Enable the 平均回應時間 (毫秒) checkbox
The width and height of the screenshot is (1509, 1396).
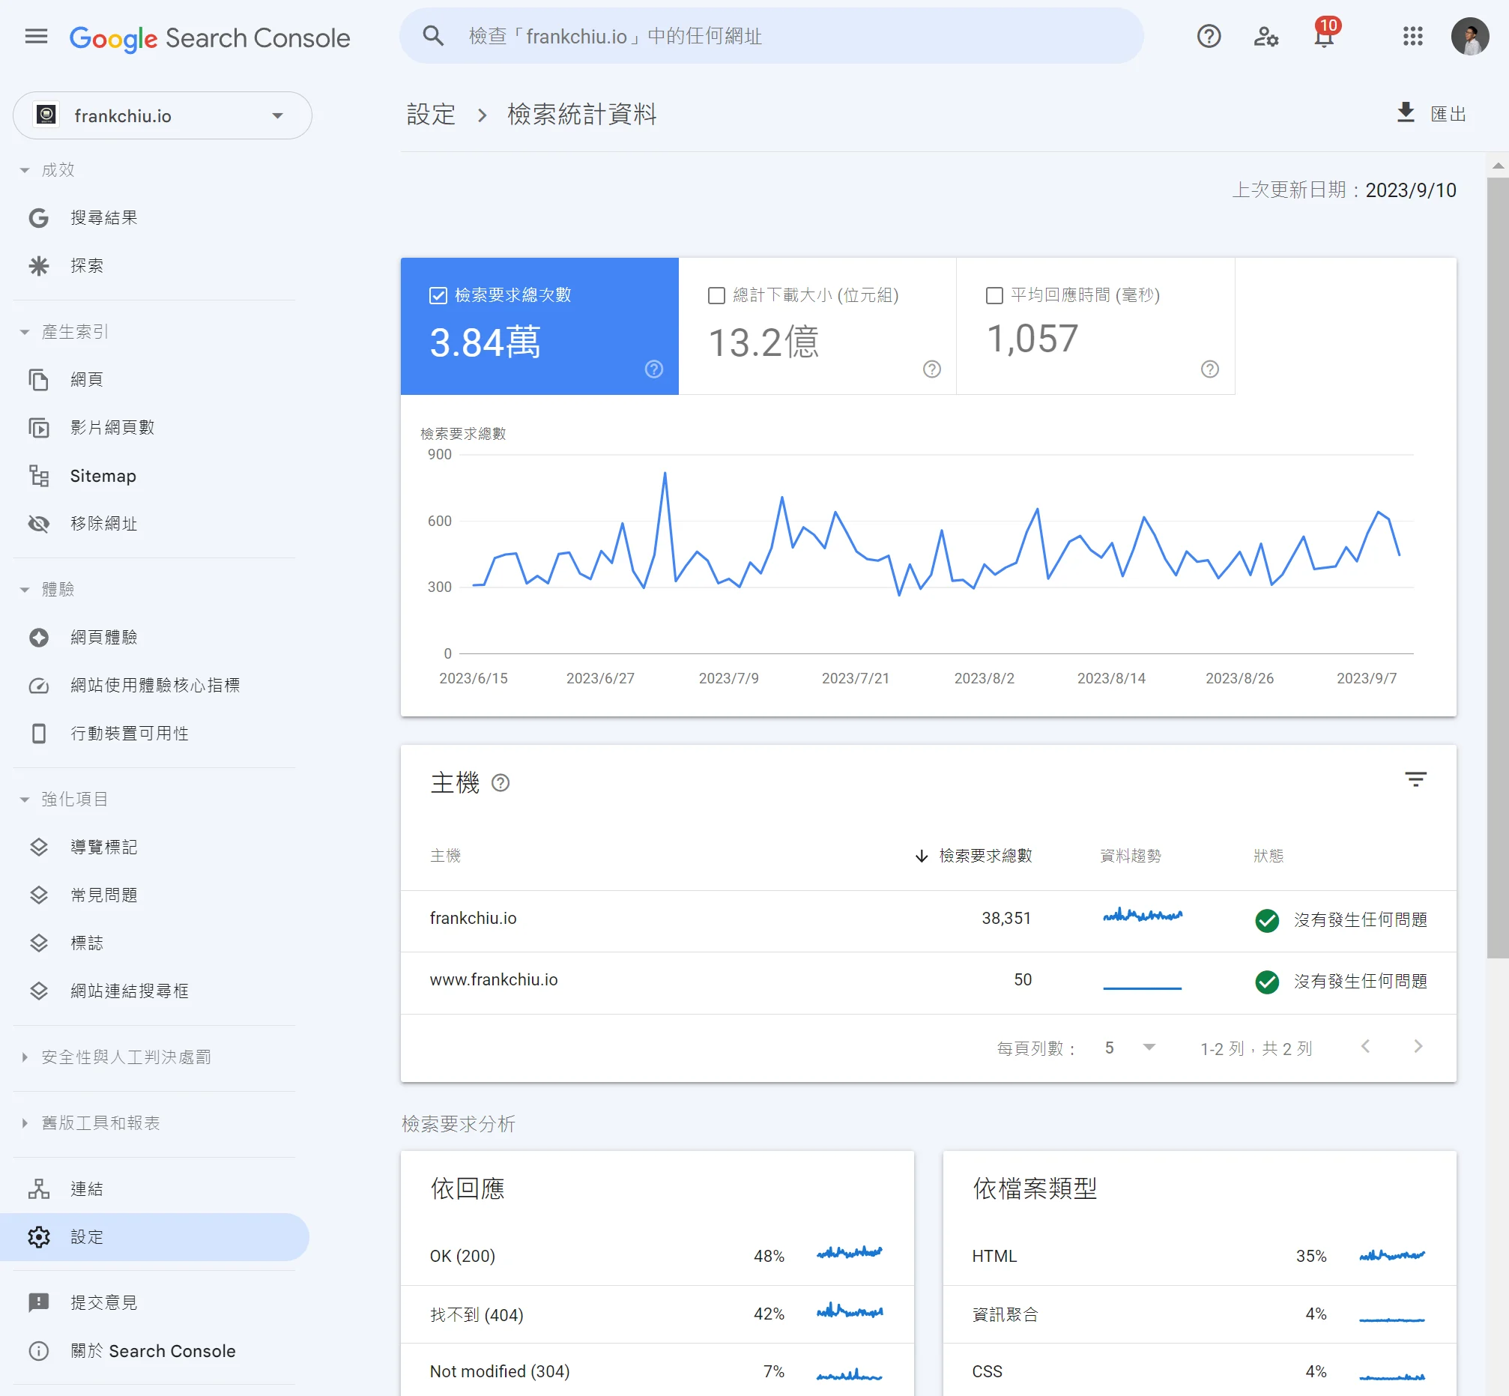pyautogui.click(x=994, y=295)
